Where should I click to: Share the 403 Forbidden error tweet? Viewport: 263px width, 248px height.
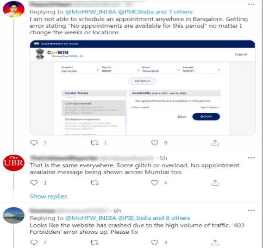pyautogui.click(x=215, y=242)
